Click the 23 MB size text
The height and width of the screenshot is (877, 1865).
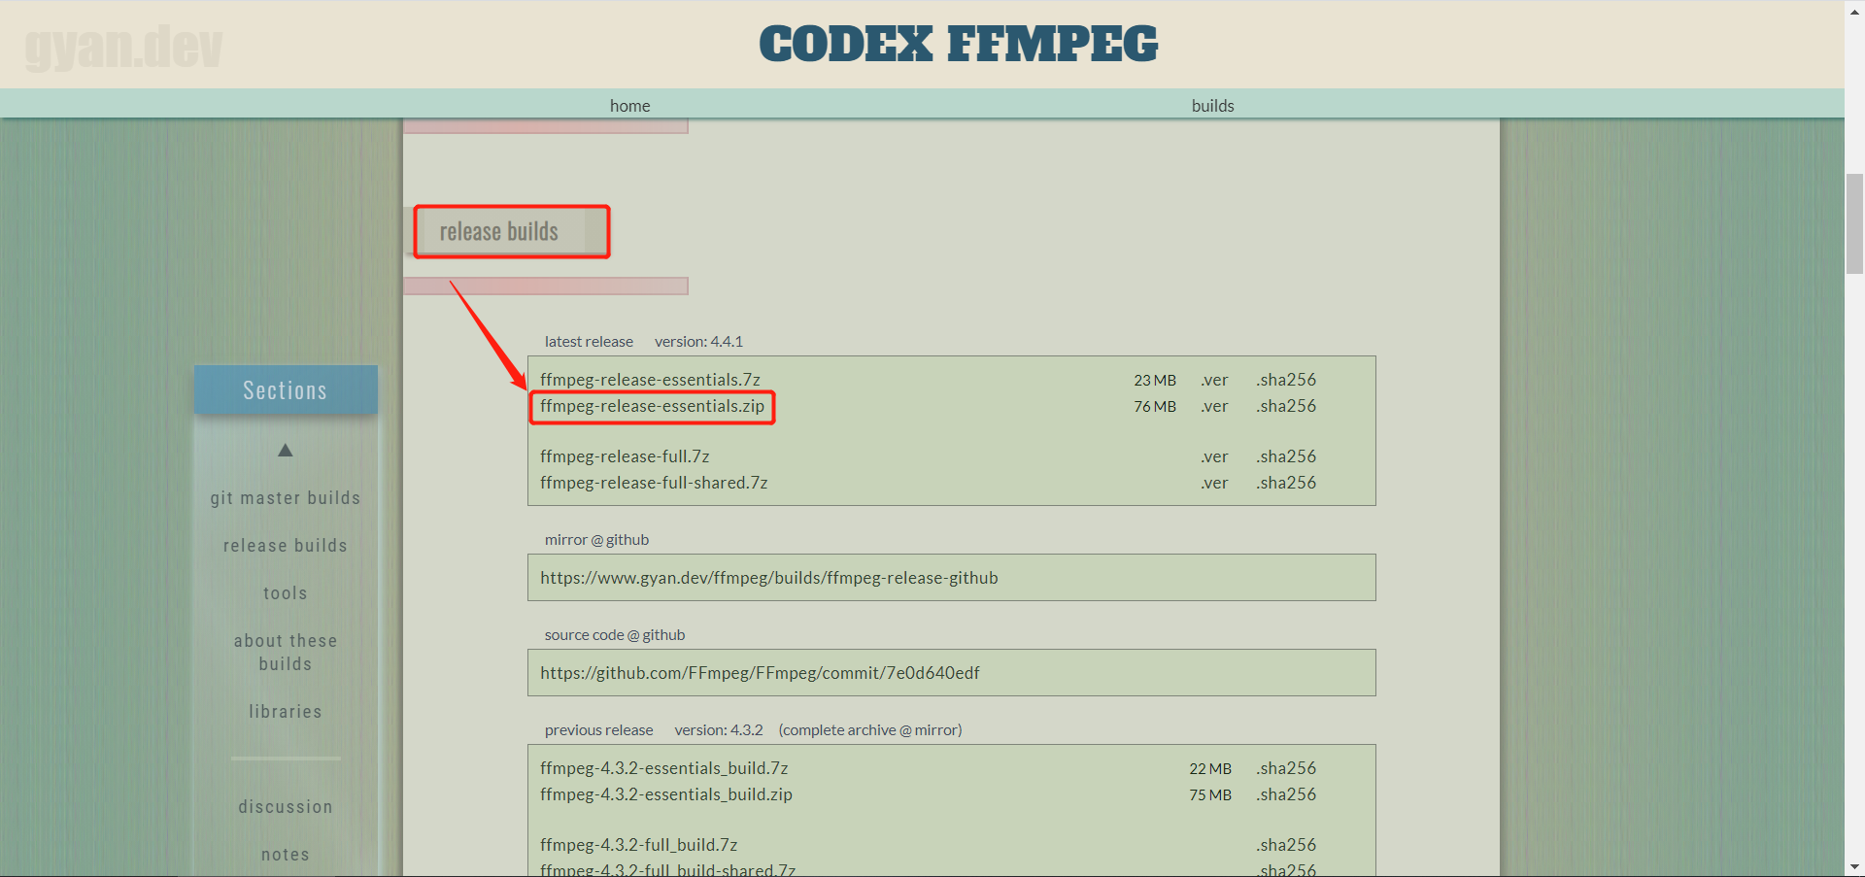(1155, 380)
